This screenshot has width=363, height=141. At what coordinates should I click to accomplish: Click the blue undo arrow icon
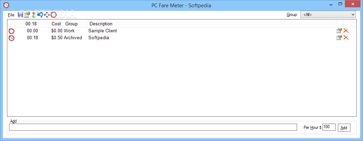[40, 15]
